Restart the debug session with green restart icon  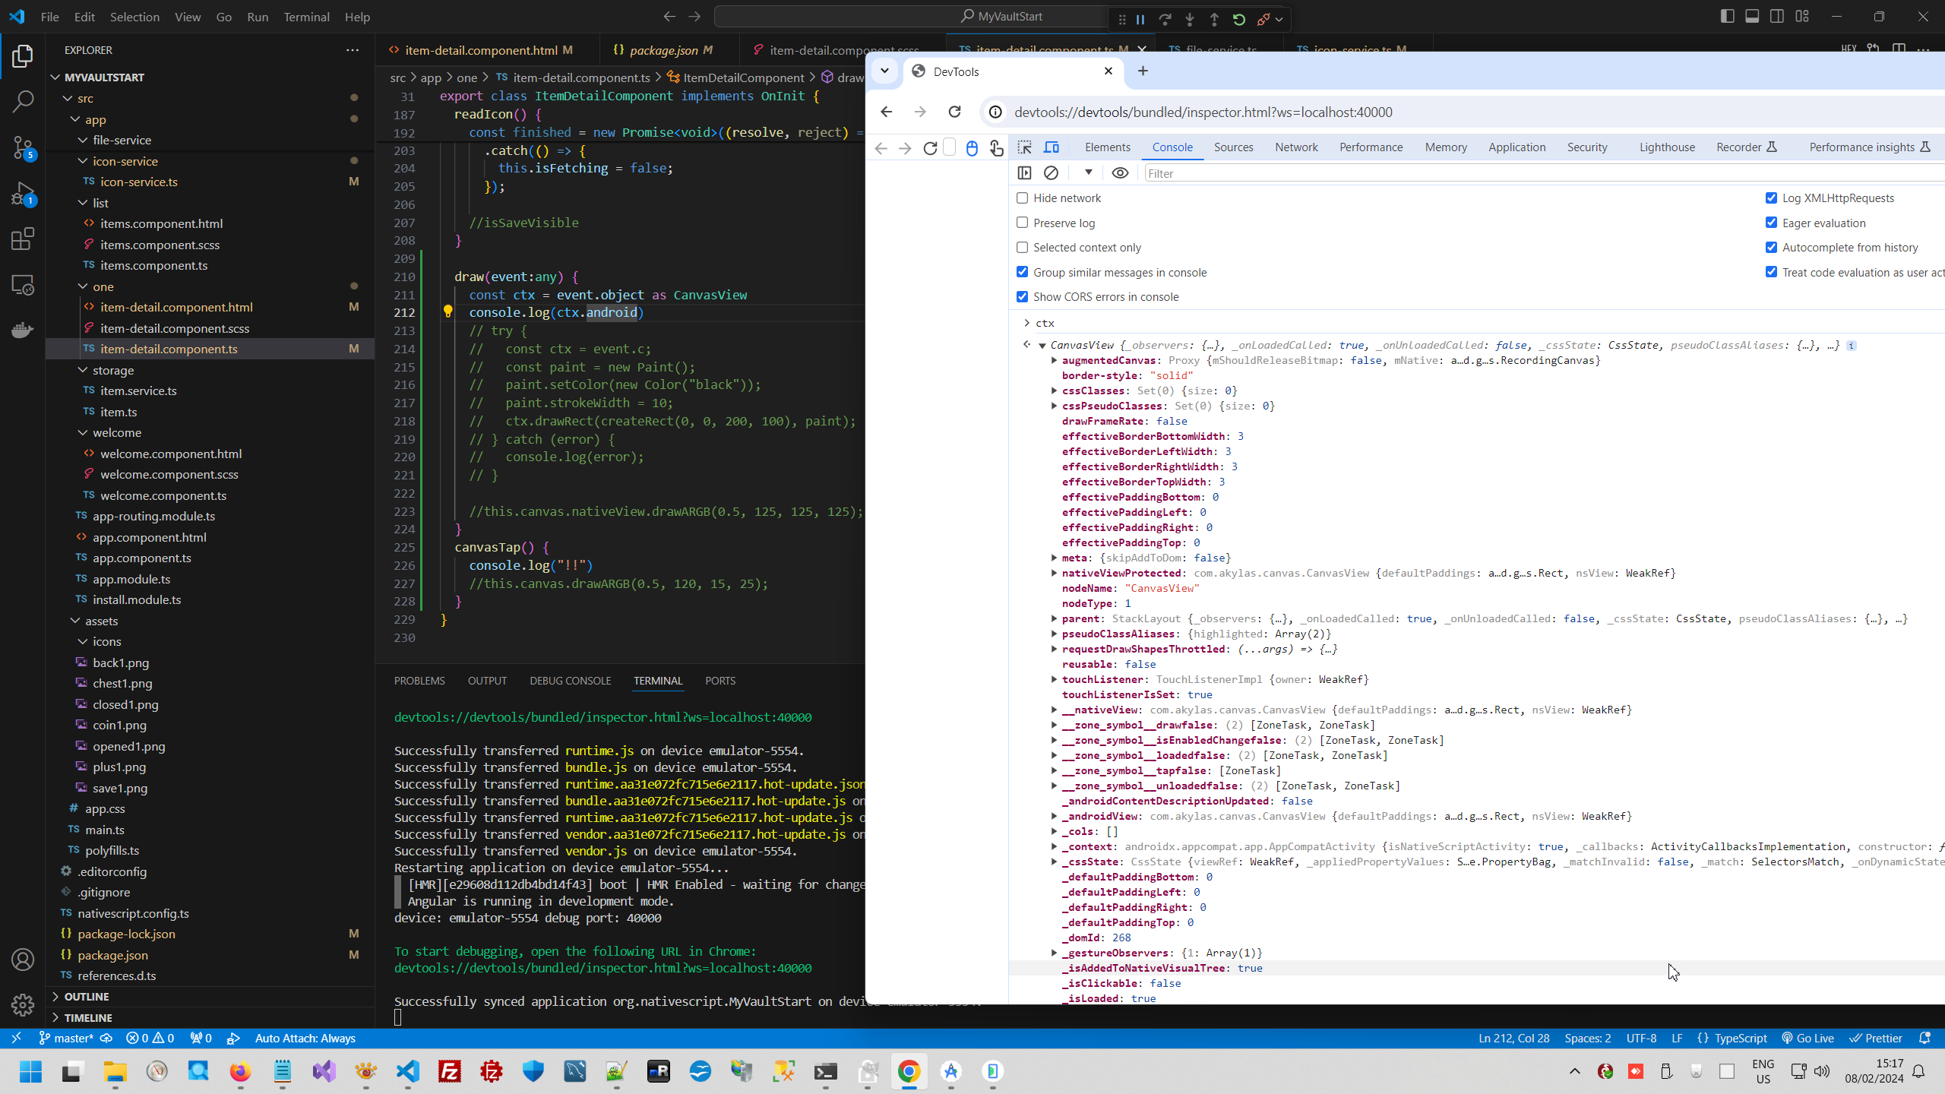pyautogui.click(x=1238, y=19)
